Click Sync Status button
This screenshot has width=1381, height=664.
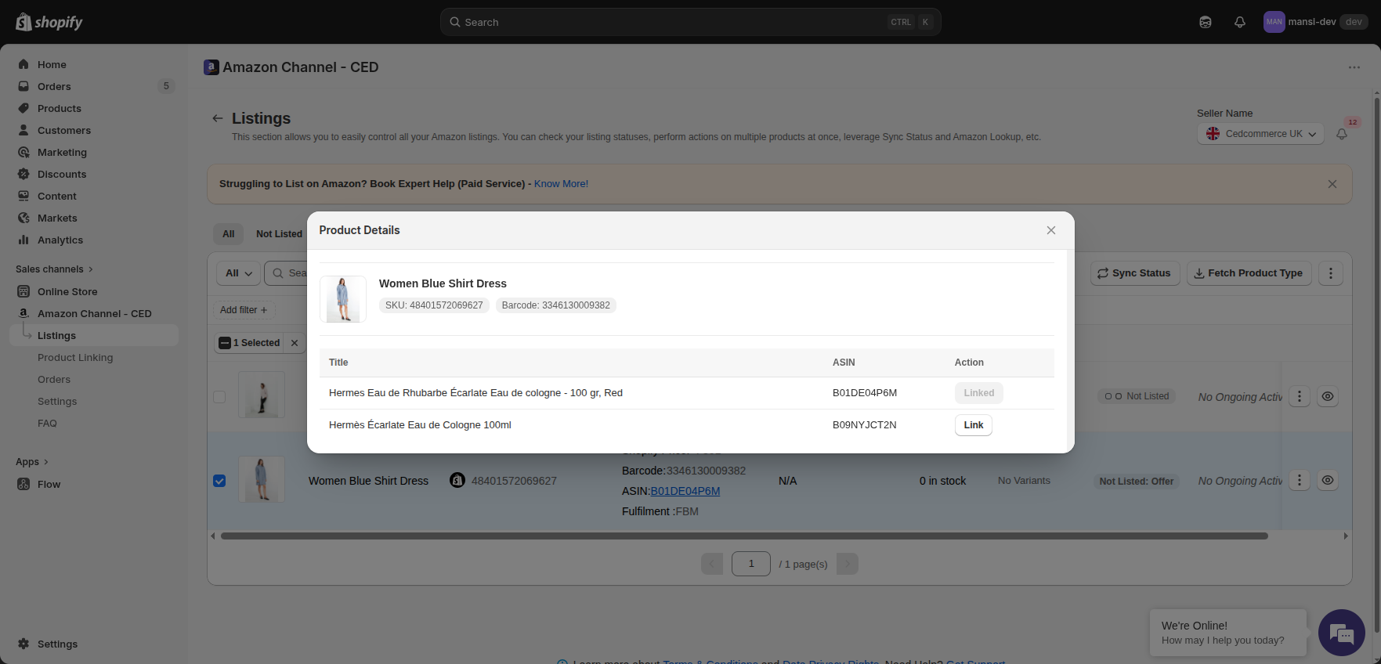[1134, 273]
